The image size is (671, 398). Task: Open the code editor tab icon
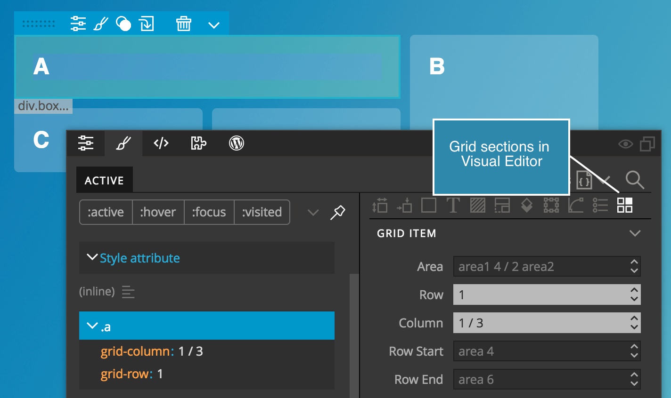pyautogui.click(x=161, y=143)
